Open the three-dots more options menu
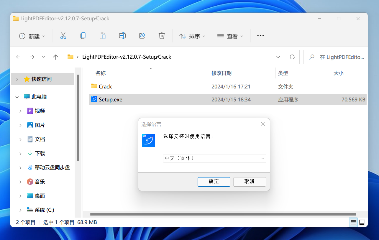The image size is (379, 240). [x=260, y=36]
